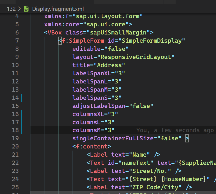This screenshot has height=194, width=216.
Task: Click the title="Address" attribute
Action: coord(99,65)
